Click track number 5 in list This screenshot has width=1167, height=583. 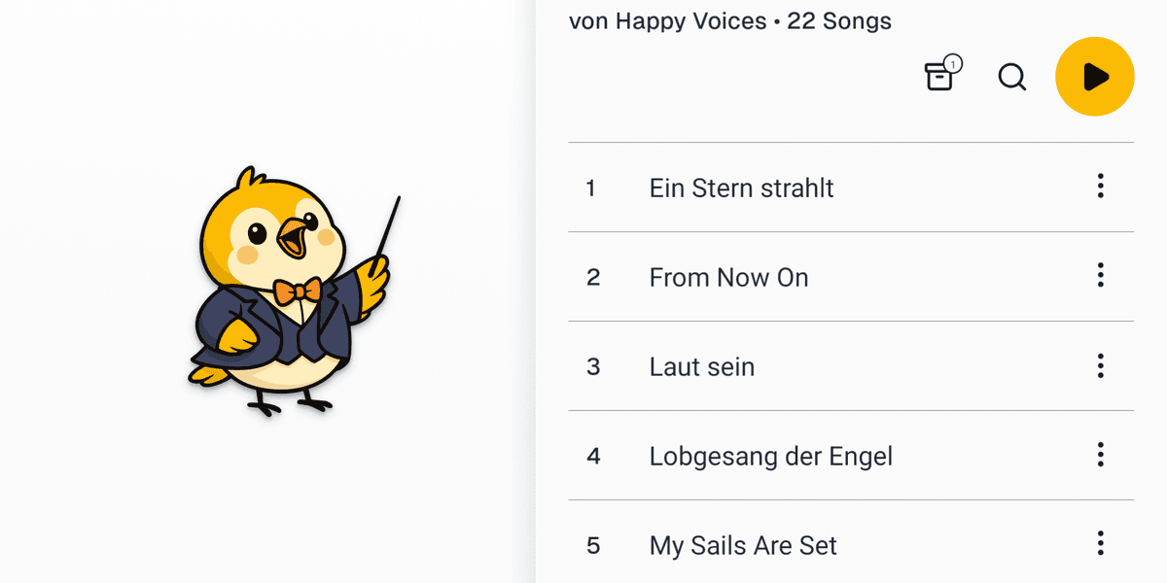click(x=593, y=545)
